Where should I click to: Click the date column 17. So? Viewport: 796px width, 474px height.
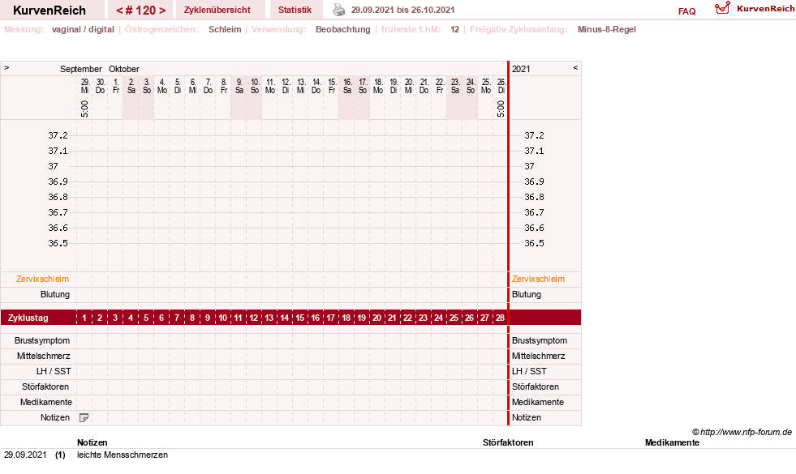point(363,86)
